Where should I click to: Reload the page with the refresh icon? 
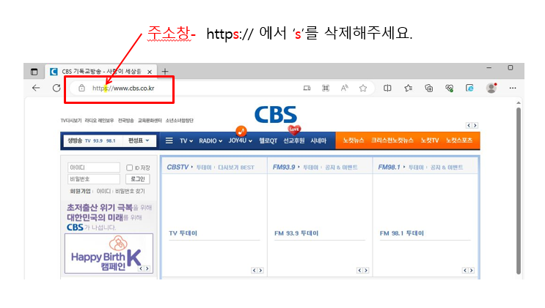[x=56, y=88]
